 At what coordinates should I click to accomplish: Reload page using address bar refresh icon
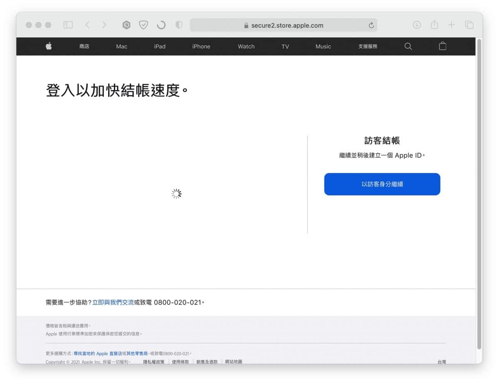pos(371,25)
